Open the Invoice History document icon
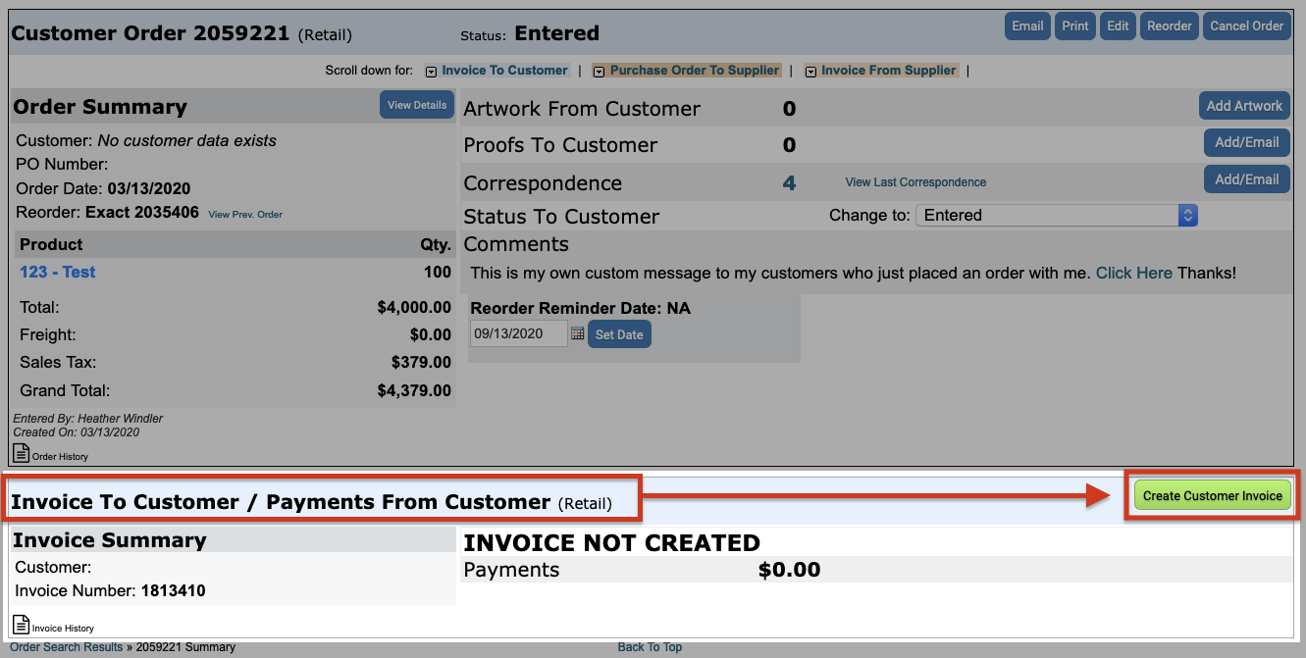 [21, 625]
